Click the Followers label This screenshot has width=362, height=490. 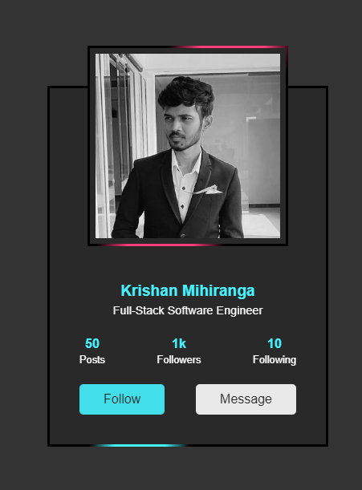pyautogui.click(x=179, y=359)
